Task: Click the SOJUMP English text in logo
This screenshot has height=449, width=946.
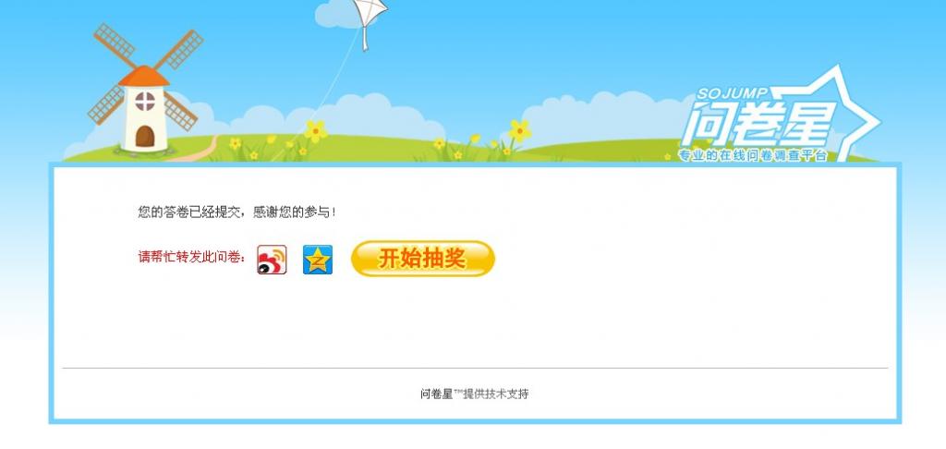Action: coord(733,94)
